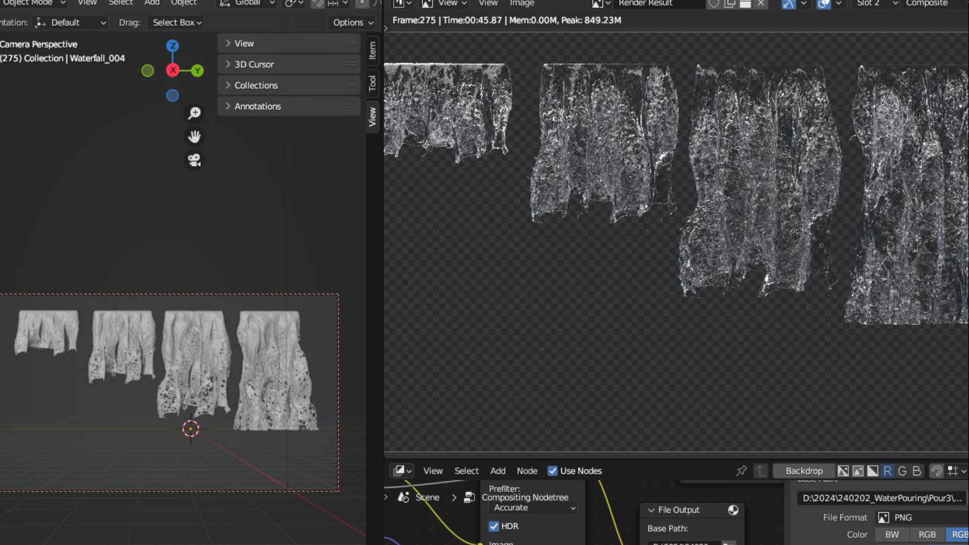
Task: Select BW color mode
Action: [892, 535]
